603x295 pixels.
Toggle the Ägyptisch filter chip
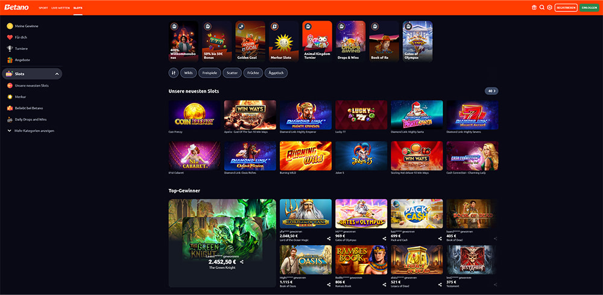point(276,73)
